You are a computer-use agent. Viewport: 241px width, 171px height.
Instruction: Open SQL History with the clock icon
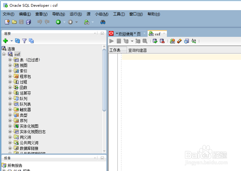tap(186, 41)
